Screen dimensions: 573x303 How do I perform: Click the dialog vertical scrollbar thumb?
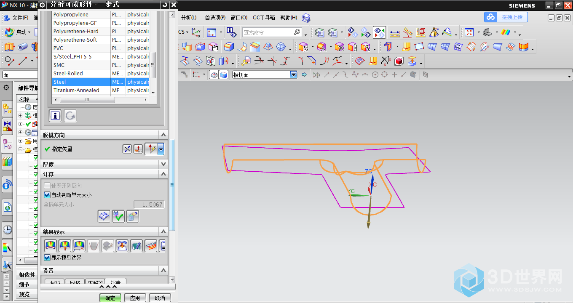coord(172,184)
